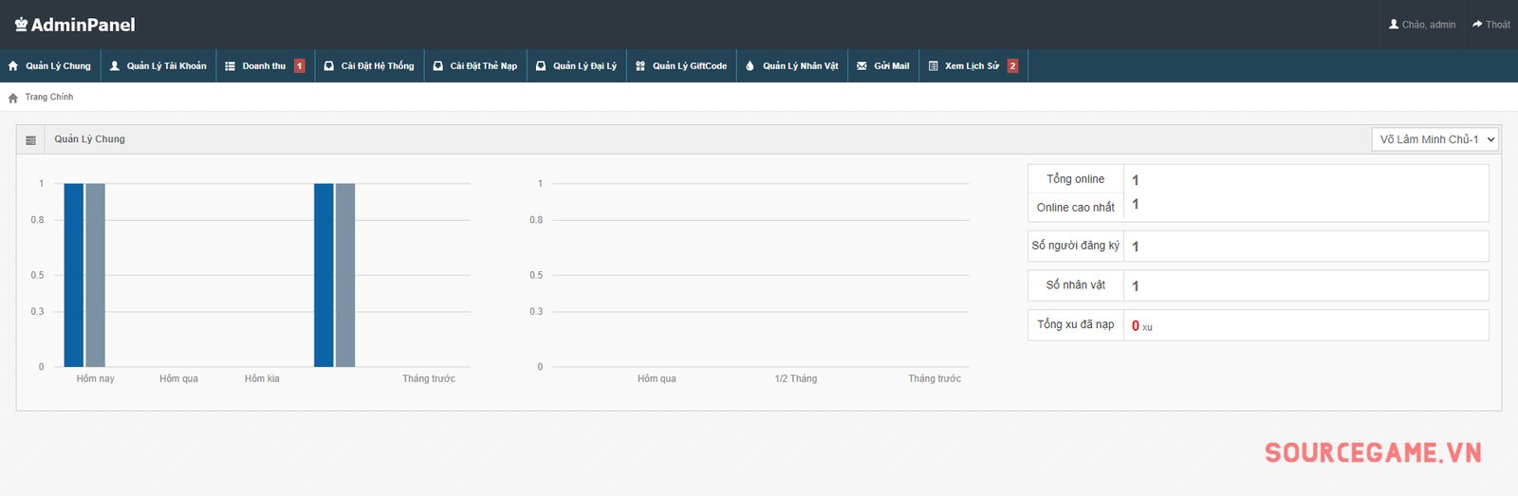Click the breadcrumb home icon

[x=13, y=98]
